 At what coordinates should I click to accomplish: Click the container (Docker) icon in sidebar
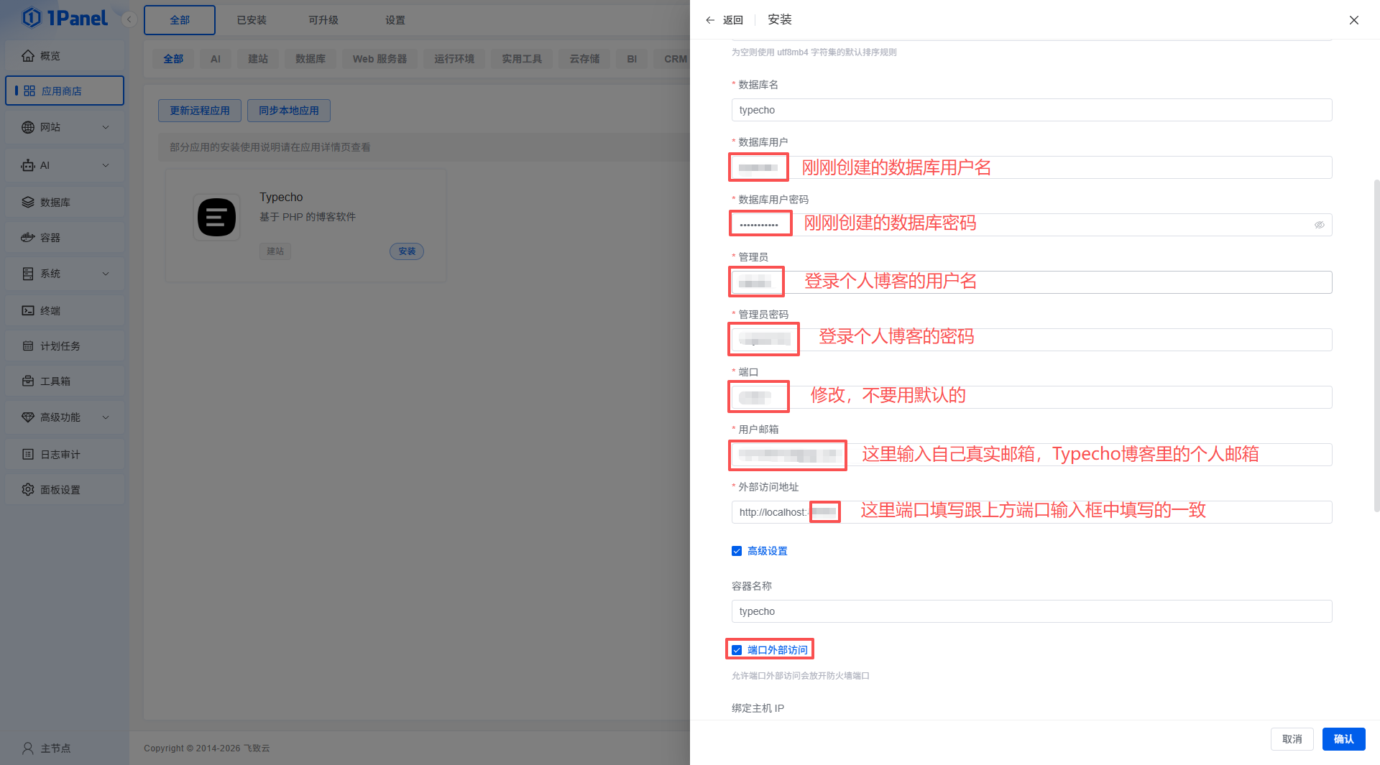coord(28,238)
